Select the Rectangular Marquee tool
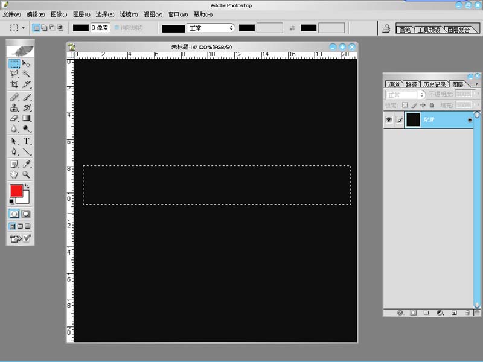Image resolution: width=483 pixels, height=362 pixels. tap(14, 63)
